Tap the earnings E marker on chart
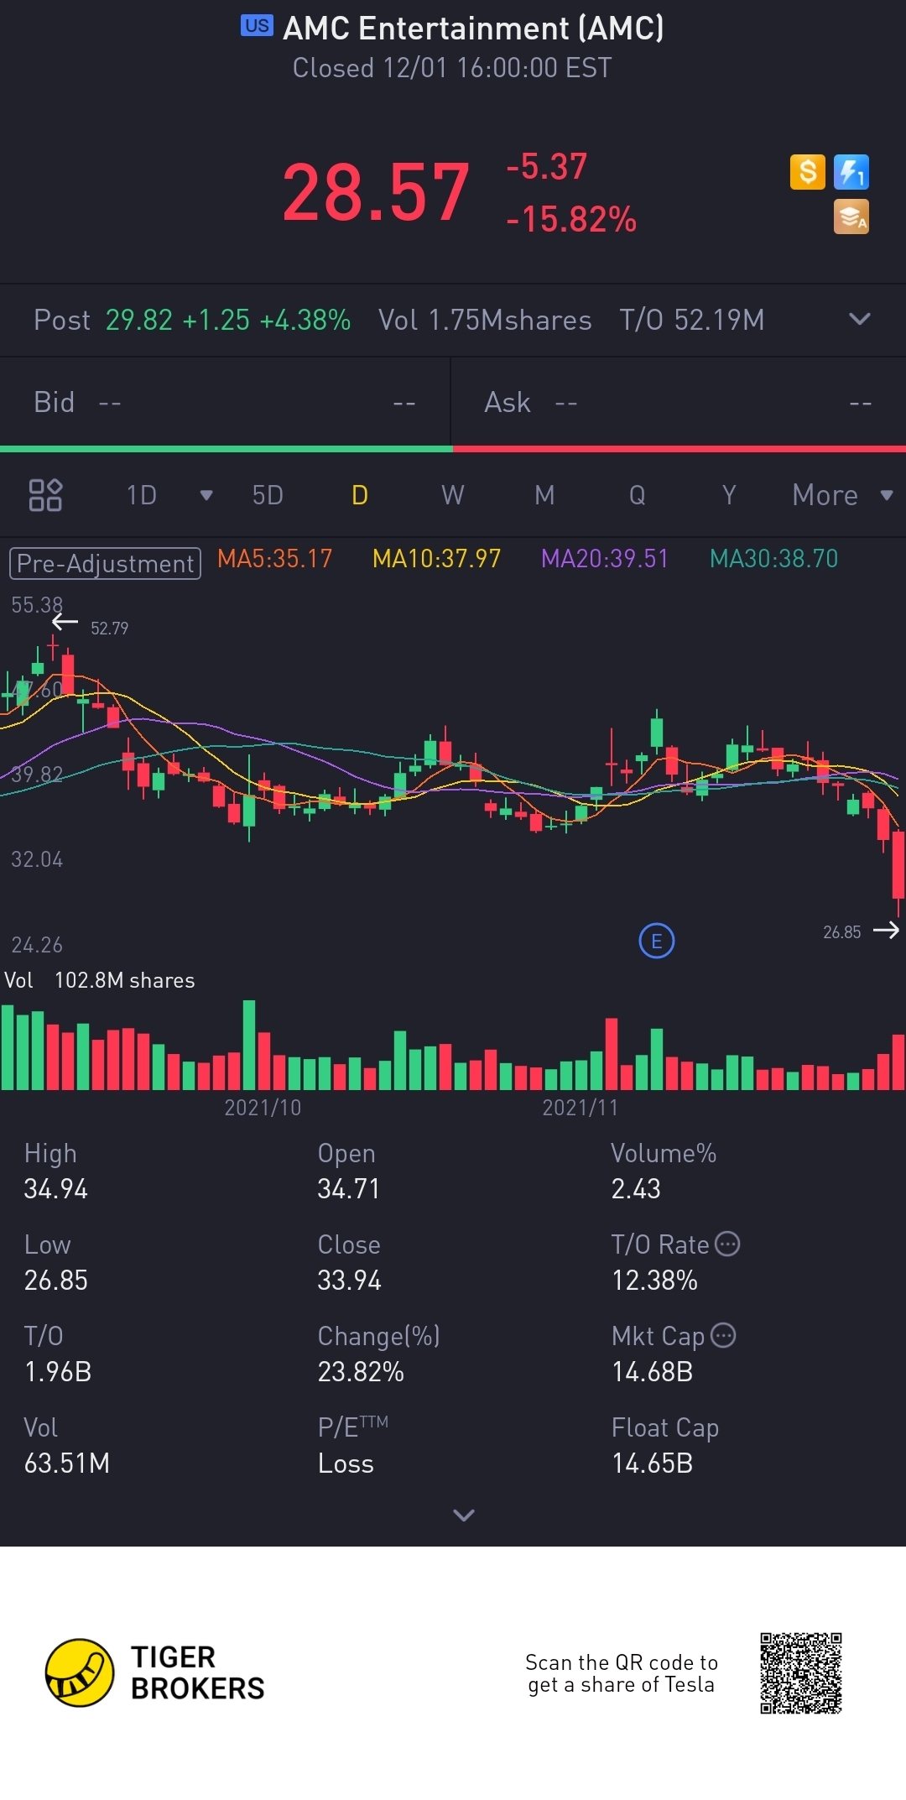 (x=657, y=941)
